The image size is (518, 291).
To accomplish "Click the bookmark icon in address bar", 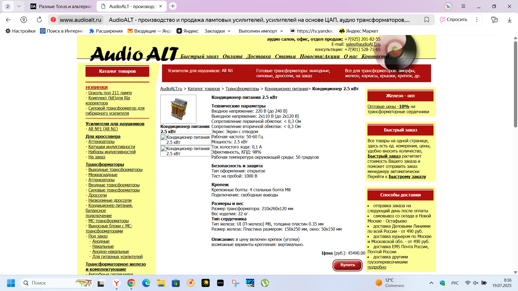I will point(427,20).
